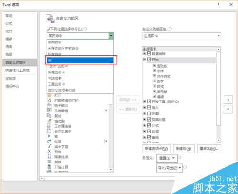Click the 新建组(N) button
Viewport: 238px width, 194px height.
184,149
